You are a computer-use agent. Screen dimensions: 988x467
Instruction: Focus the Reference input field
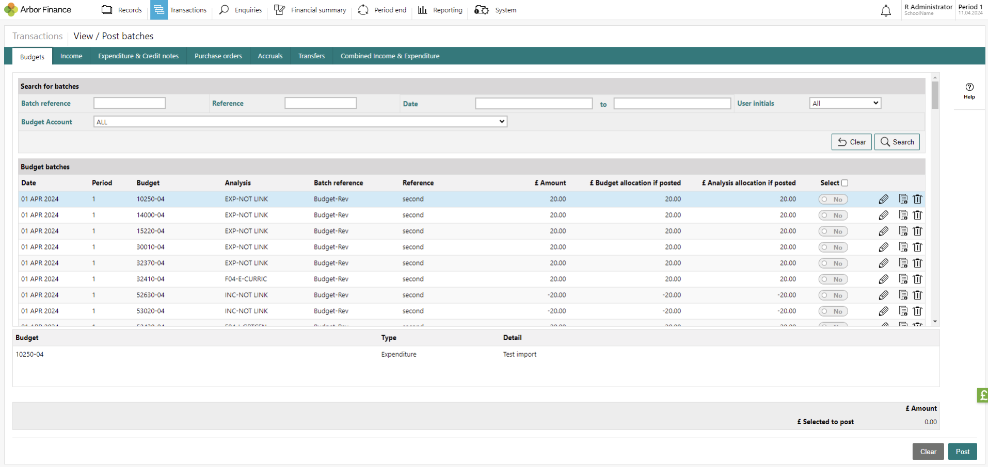click(321, 103)
